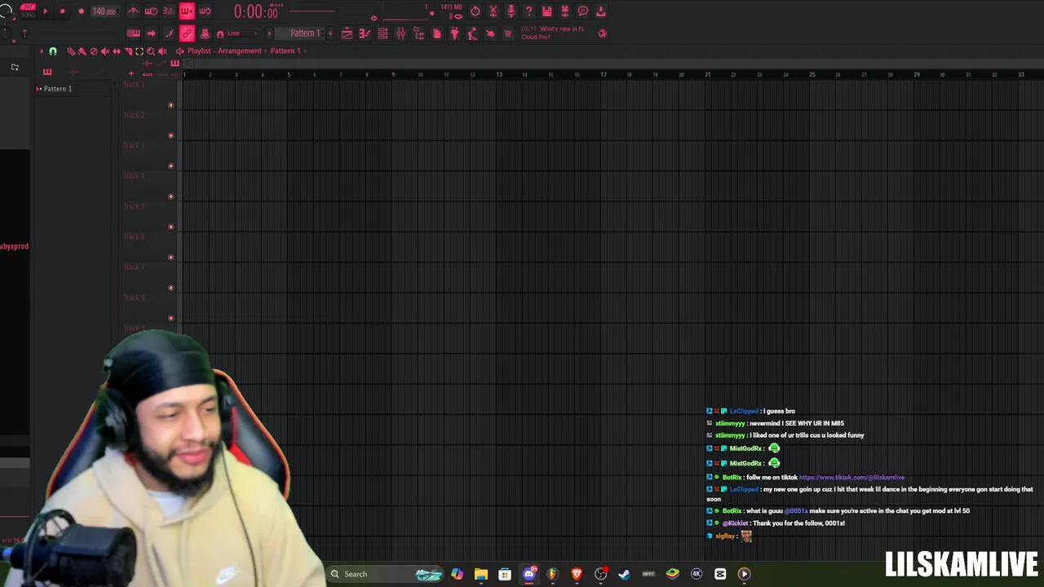Open the playlist options arrow menu
The height and width of the screenshot is (587, 1044).
click(42, 51)
